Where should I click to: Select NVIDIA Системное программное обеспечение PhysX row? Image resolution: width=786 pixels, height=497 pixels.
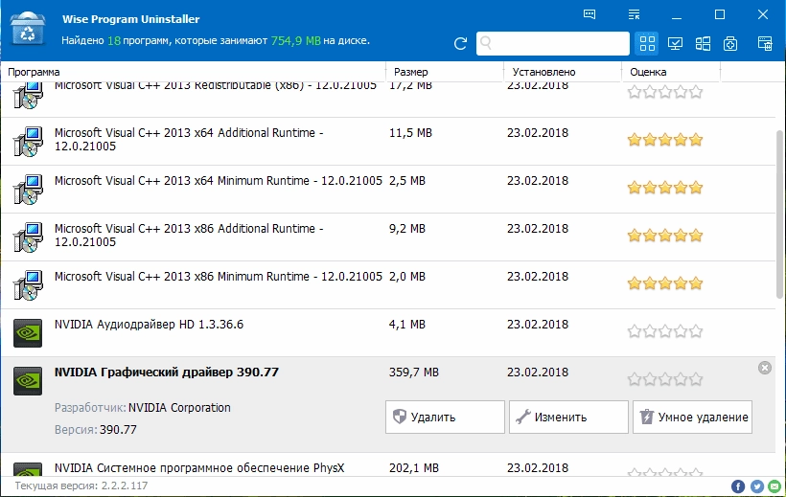(388, 464)
